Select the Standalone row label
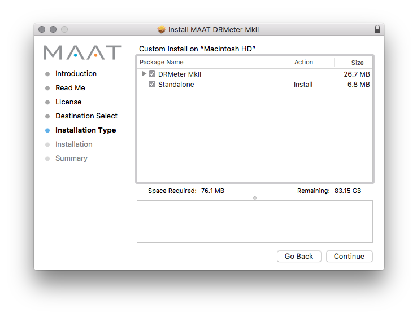This screenshot has width=417, height=313. 176,85
